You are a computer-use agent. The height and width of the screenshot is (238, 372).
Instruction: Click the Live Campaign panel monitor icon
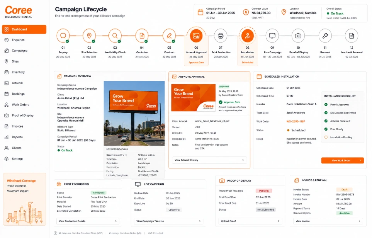pyautogui.click(x=138, y=184)
